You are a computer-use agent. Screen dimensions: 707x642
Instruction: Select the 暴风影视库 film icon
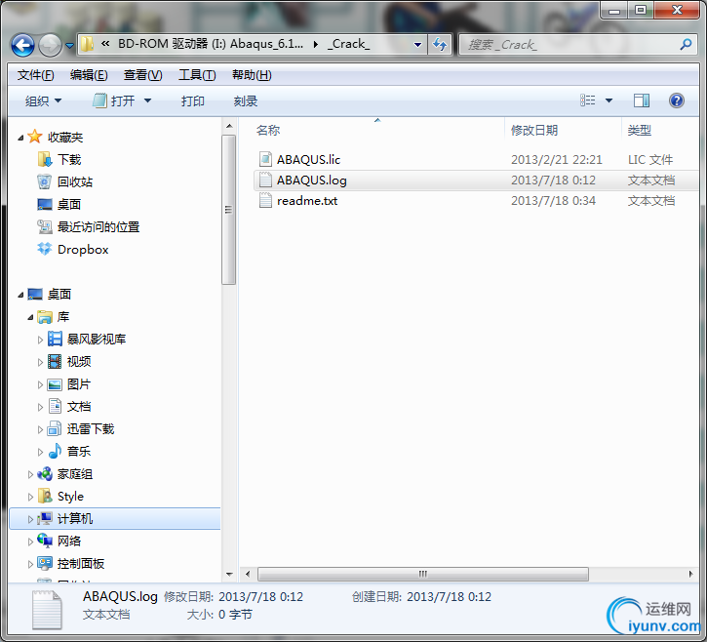click(55, 339)
